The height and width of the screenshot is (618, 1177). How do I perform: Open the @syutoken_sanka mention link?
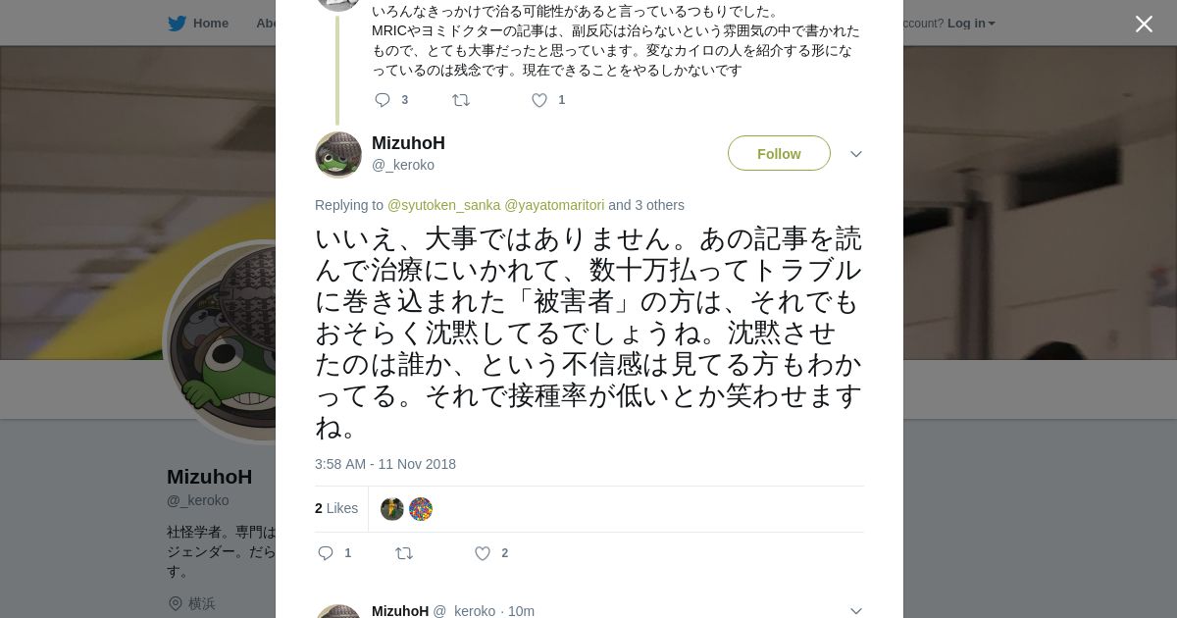point(443,205)
